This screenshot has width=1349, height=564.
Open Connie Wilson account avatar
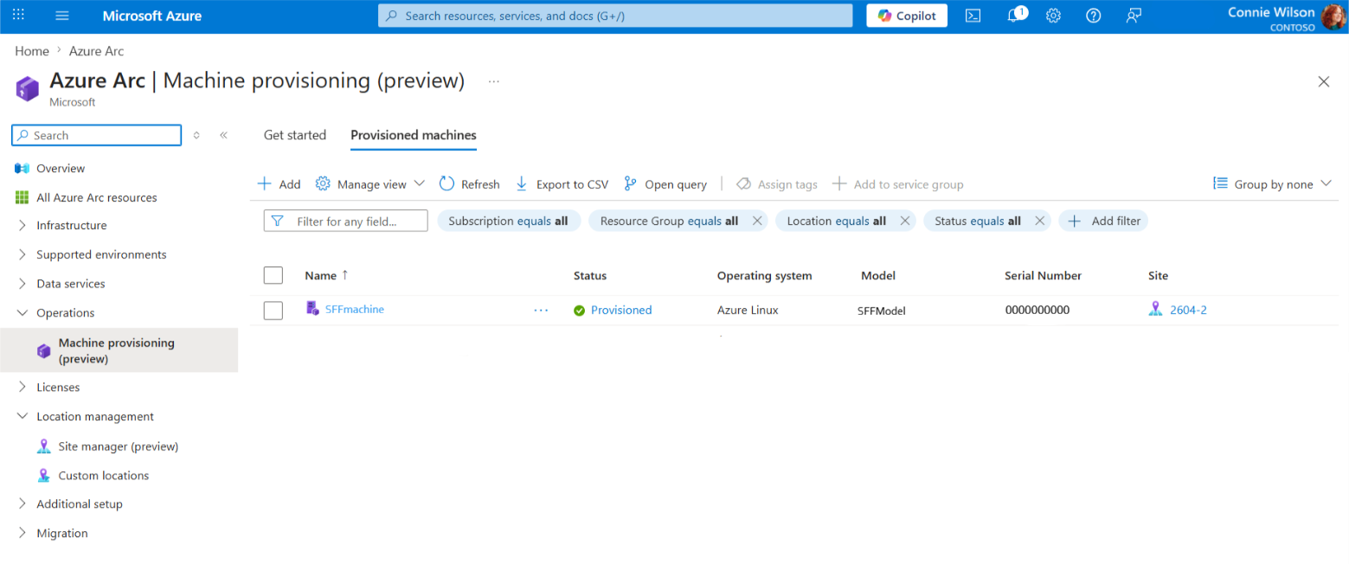click(1333, 16)
